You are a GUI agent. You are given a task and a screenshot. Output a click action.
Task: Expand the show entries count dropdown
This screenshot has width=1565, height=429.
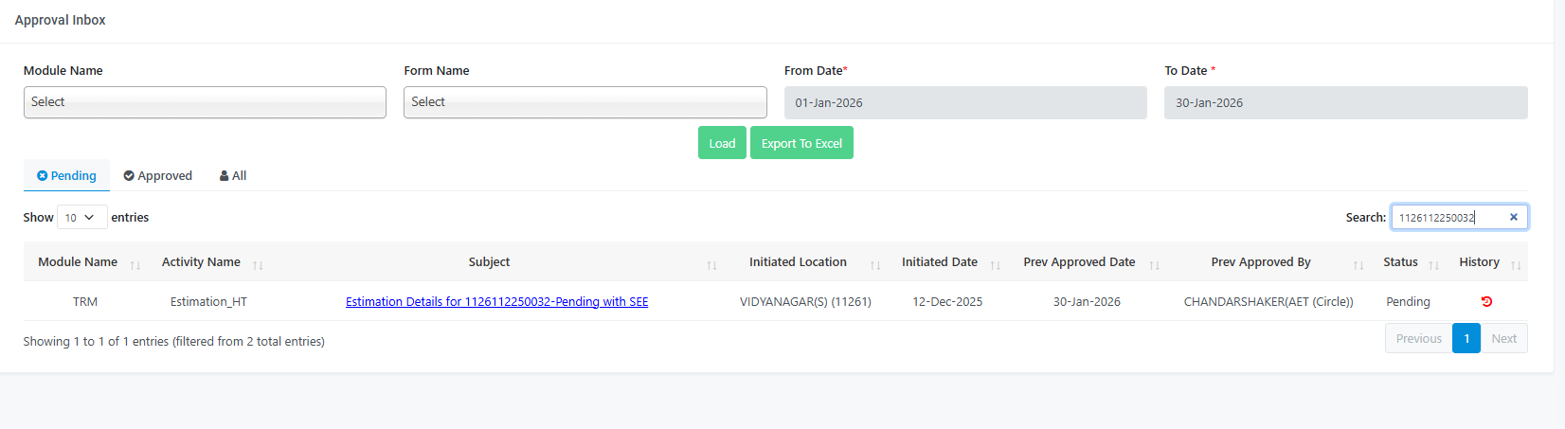pyautogui.click(x=81, y=218)
